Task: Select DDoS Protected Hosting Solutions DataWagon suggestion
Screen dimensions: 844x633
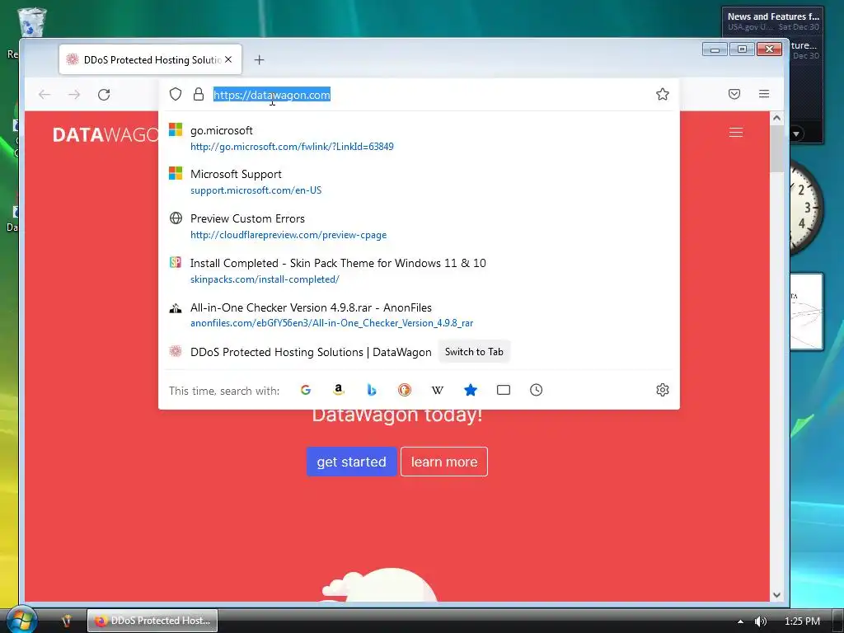Action: 311,352
